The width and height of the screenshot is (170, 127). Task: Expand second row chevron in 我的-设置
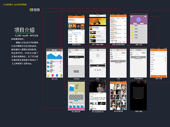[x=166, y=54]
